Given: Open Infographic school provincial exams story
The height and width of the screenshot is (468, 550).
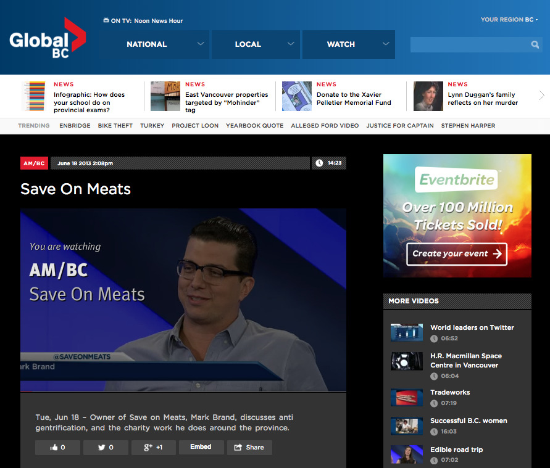Looking at the screenshot, I should pyautogui.click(x=89, y=102).
